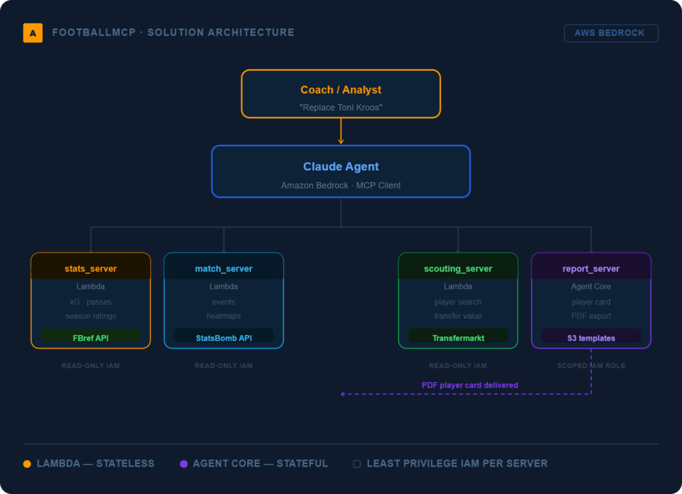Toggle the Least Privilege IAM checkbox
Viewport: 682px width, 494px height.
357,464
